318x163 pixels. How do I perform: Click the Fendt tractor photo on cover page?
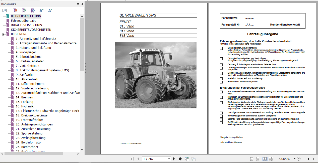156,75
